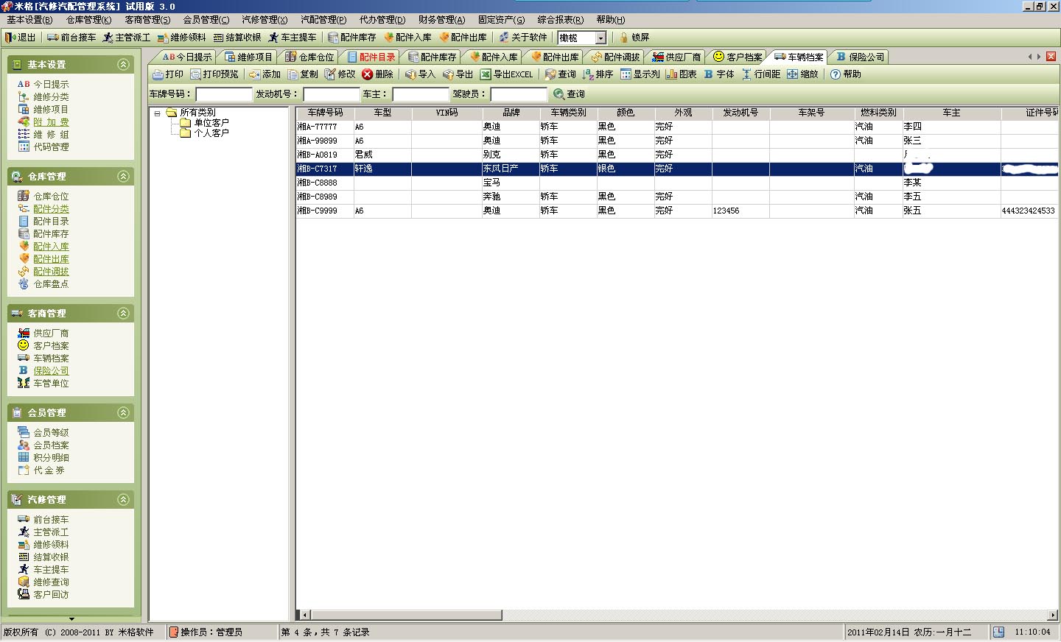Switch to the 配件目录 tab
The width and height of the screenshot is (1061, 642).
372,57
